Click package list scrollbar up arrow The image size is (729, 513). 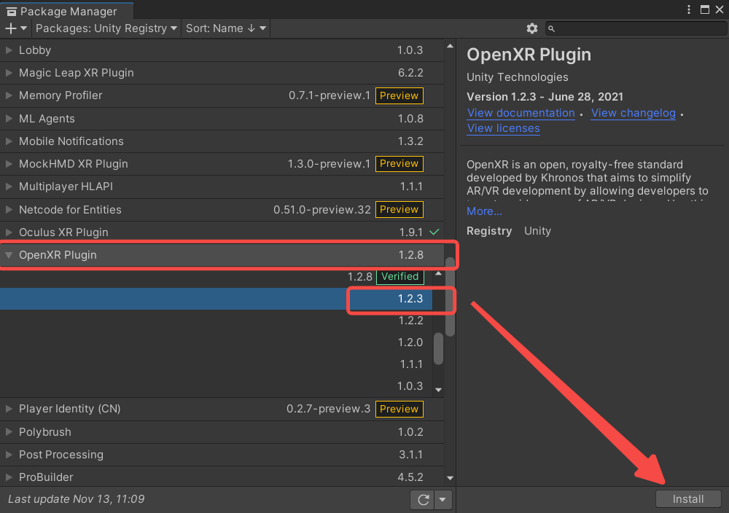pyautogui.click(x=450, y=46)
